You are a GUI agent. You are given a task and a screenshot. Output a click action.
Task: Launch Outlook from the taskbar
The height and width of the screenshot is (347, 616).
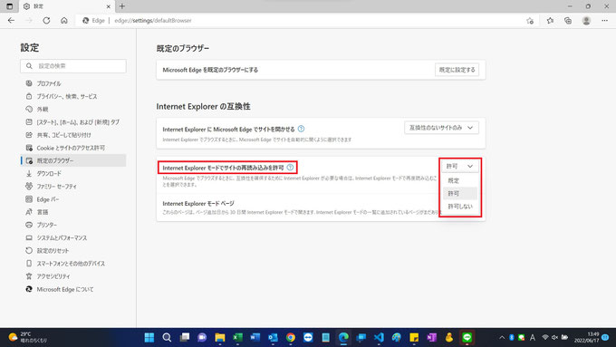[273, 337]
